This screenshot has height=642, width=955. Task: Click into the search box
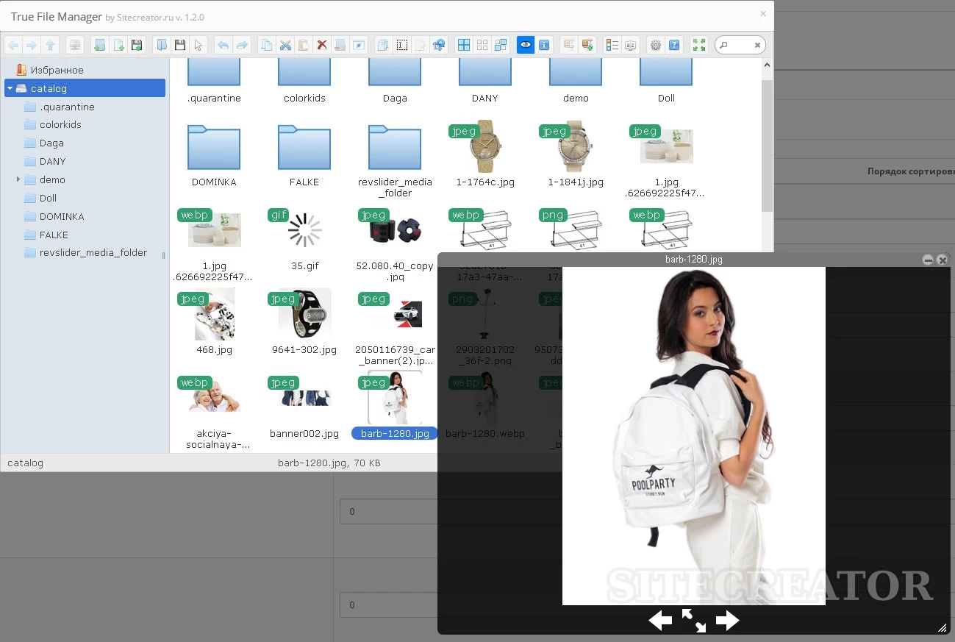[739, 46]
